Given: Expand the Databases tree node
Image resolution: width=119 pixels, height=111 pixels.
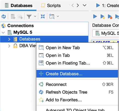Looking at the screenshot, I should click(x=9, y=39).
